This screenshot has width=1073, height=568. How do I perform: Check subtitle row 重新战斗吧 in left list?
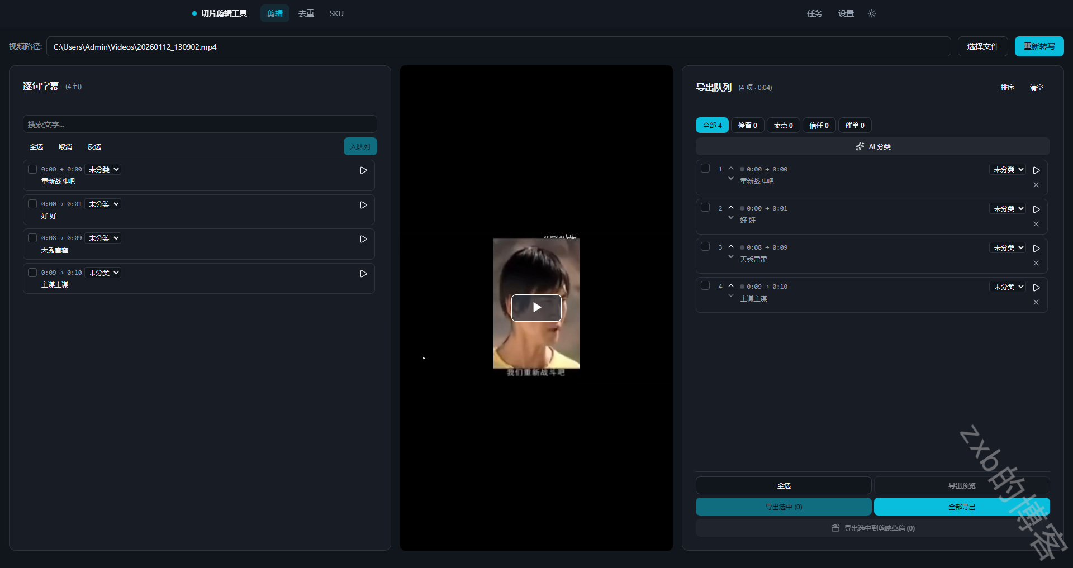[x=32, y=169]
